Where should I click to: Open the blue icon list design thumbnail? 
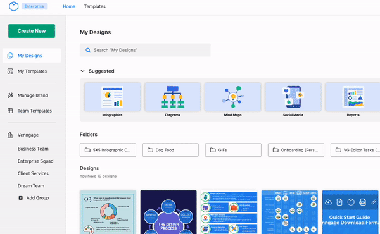229,212
